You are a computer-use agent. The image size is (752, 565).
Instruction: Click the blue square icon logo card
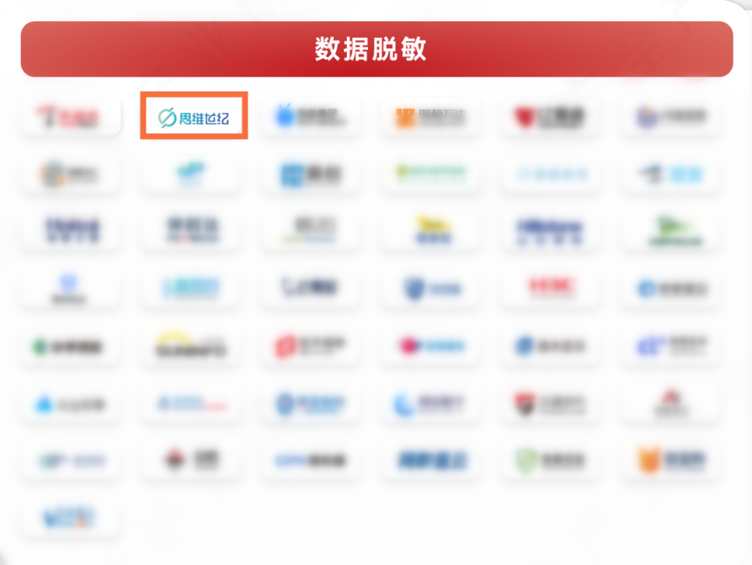310,173
